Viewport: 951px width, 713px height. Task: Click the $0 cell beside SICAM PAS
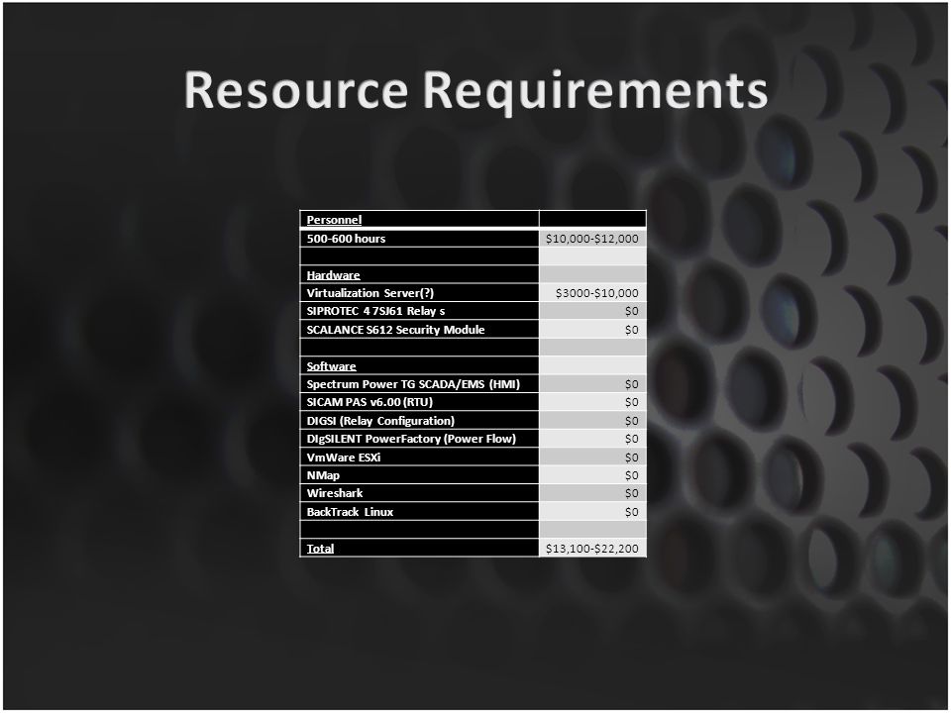592,402
